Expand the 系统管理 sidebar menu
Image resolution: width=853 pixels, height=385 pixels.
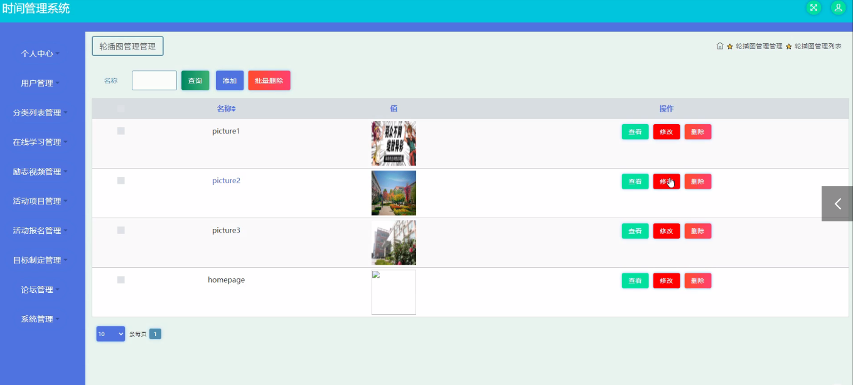(x=41, y=319)
